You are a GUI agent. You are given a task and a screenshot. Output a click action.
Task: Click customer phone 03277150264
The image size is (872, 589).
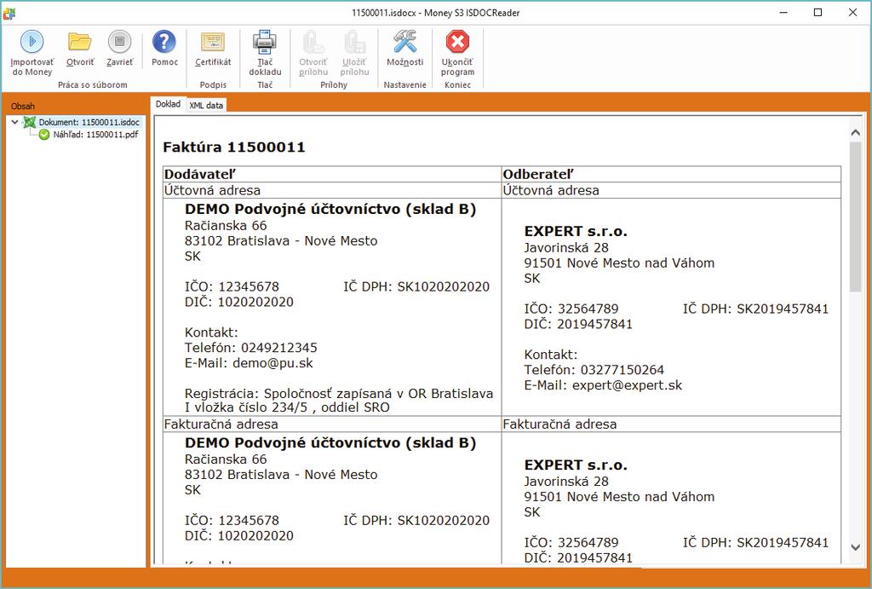(x=622, y=370)
